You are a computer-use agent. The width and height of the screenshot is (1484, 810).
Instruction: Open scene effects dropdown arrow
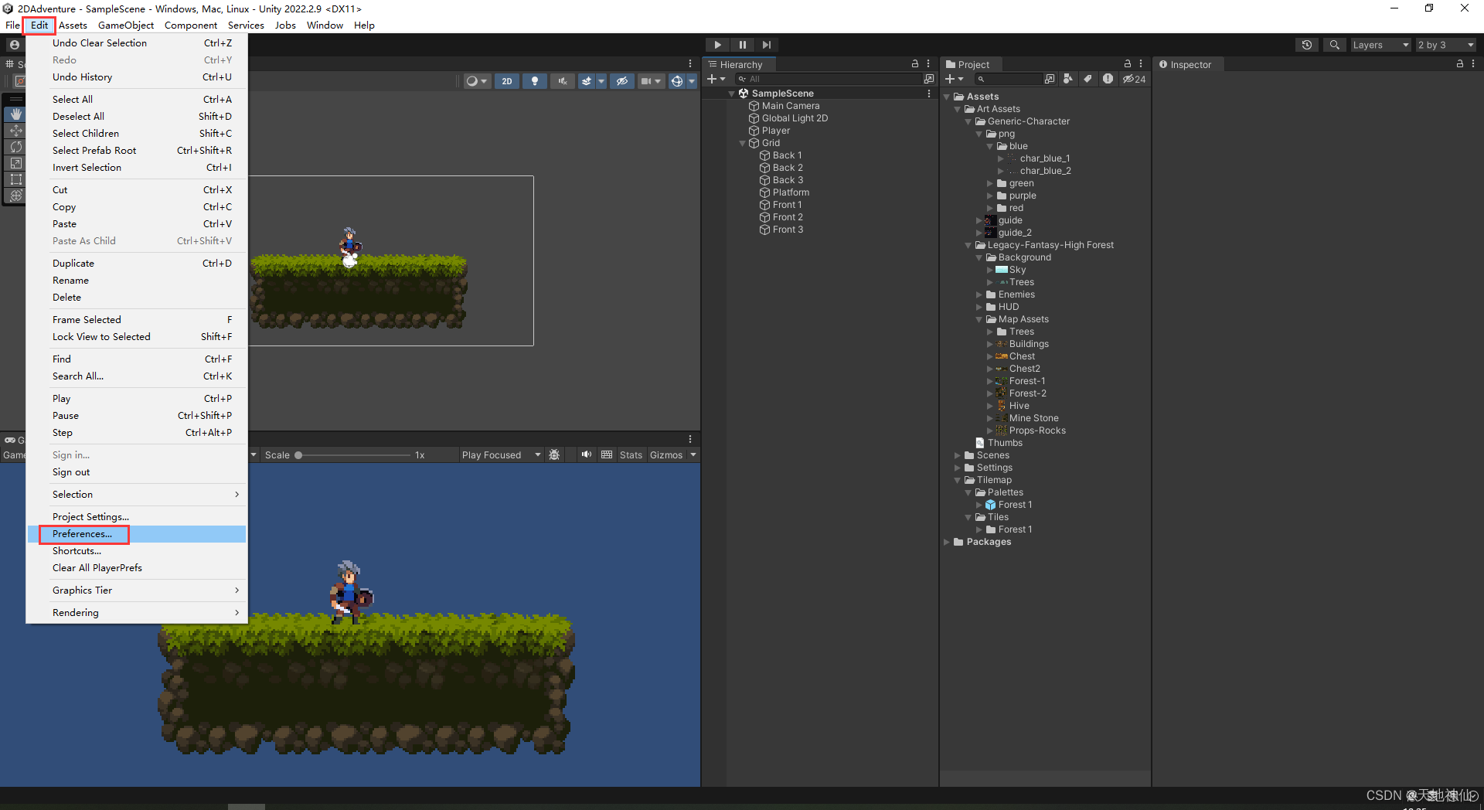601,81
